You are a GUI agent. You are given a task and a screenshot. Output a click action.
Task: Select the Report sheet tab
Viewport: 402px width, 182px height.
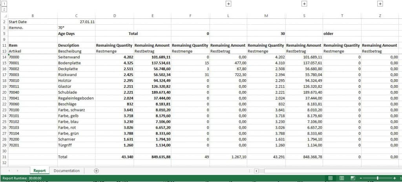click(x=39, y=171)
